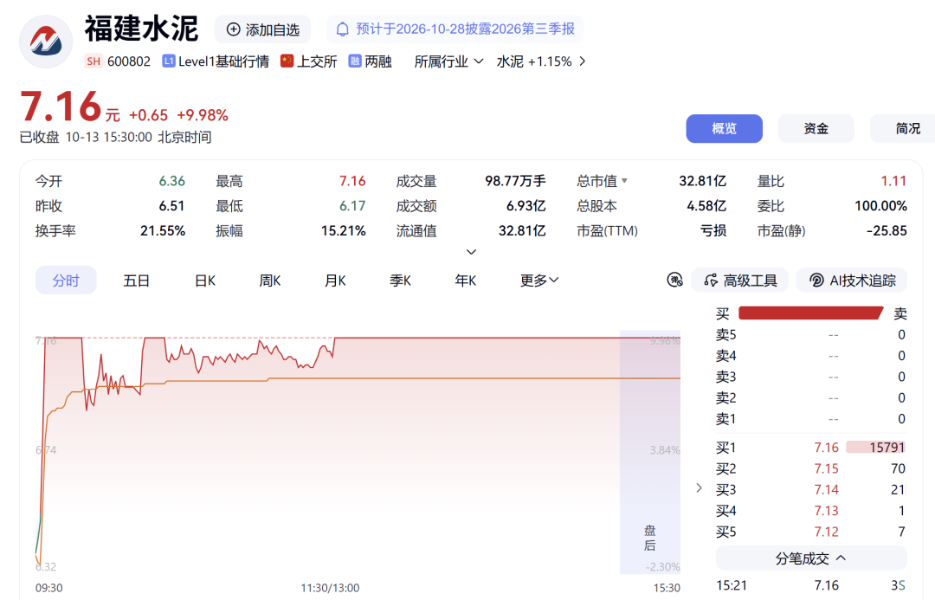Click the 买1 row price 7.16
This screenshot has width=935, height=600.
point(826,448)
